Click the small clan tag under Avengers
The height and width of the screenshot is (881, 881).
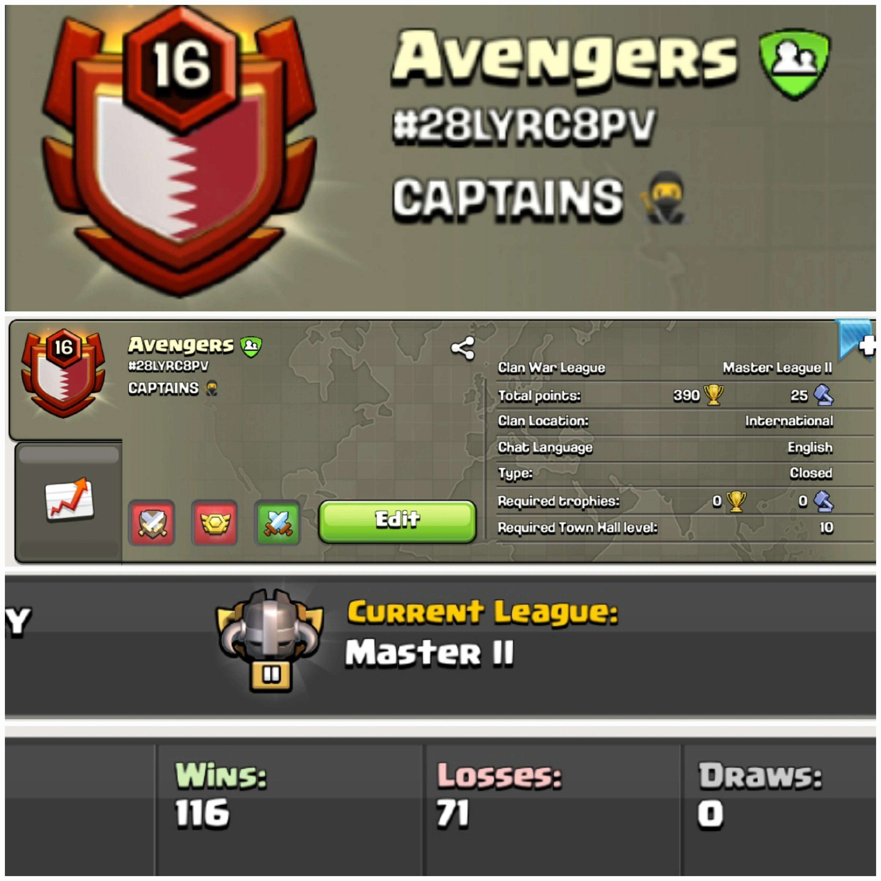pyautogui.click(x=168, y=366)
